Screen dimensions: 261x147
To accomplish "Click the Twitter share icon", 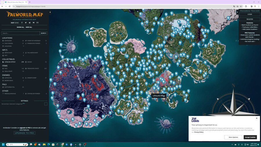I will coord(26,23).
